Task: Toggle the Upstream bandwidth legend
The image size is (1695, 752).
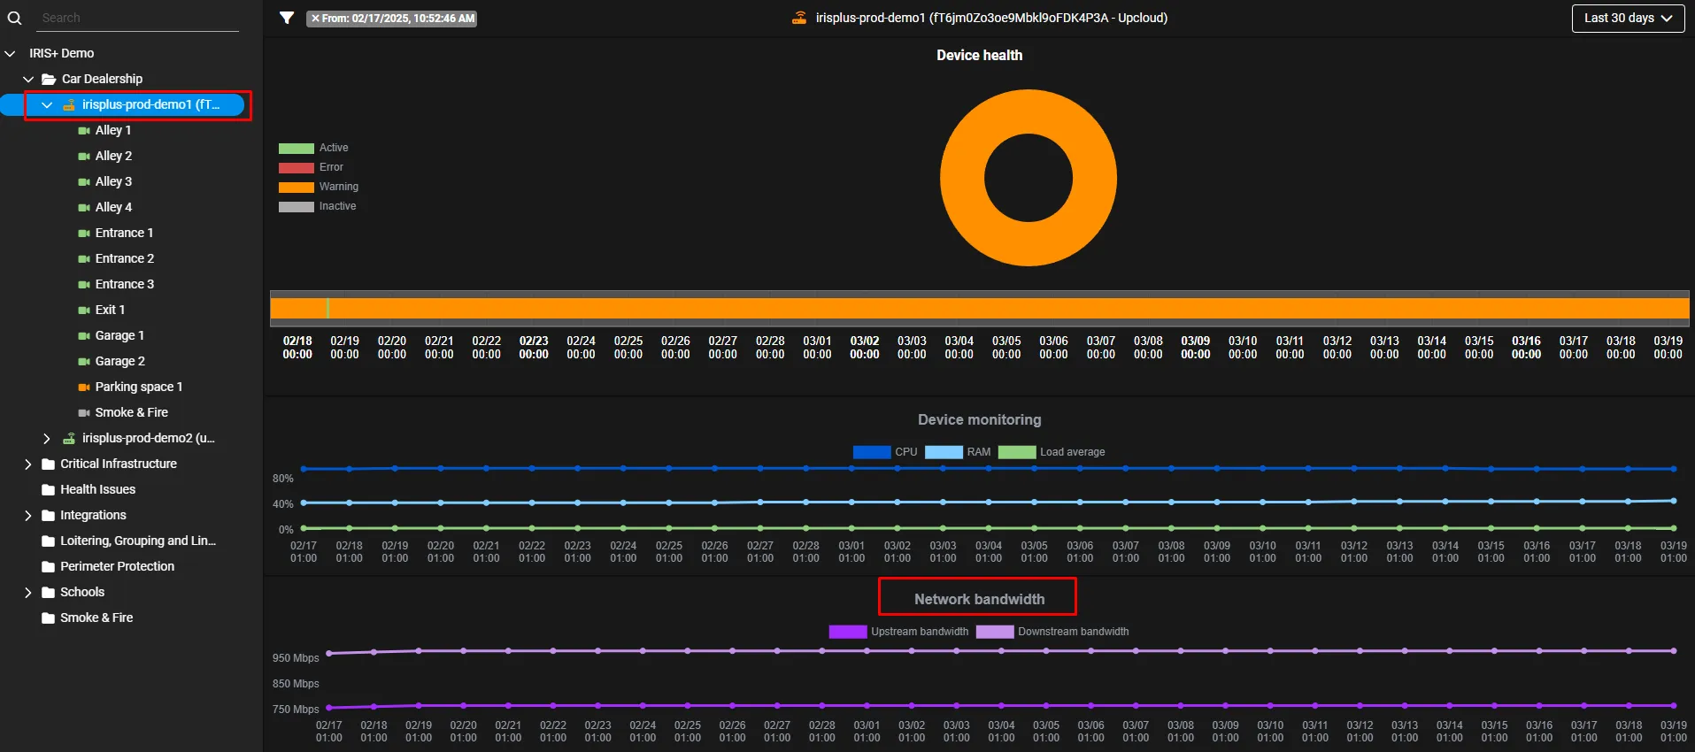Action: pos(898,632)
